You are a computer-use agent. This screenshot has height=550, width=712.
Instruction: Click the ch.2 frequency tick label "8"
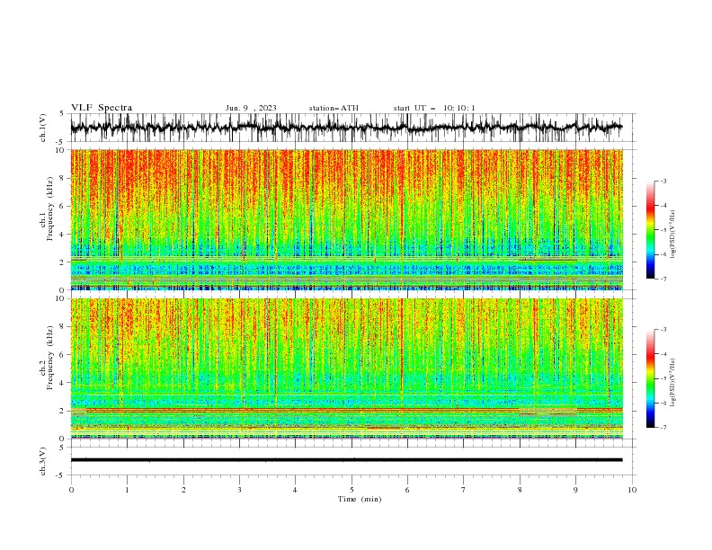click(x=63, y=327)
